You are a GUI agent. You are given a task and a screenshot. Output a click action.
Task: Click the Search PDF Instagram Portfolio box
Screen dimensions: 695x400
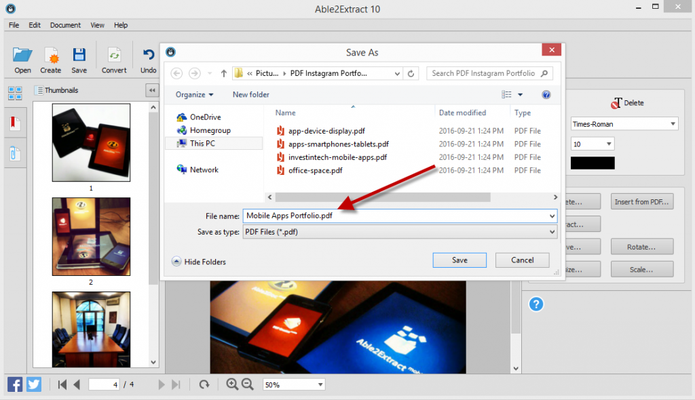coord(489,73)
